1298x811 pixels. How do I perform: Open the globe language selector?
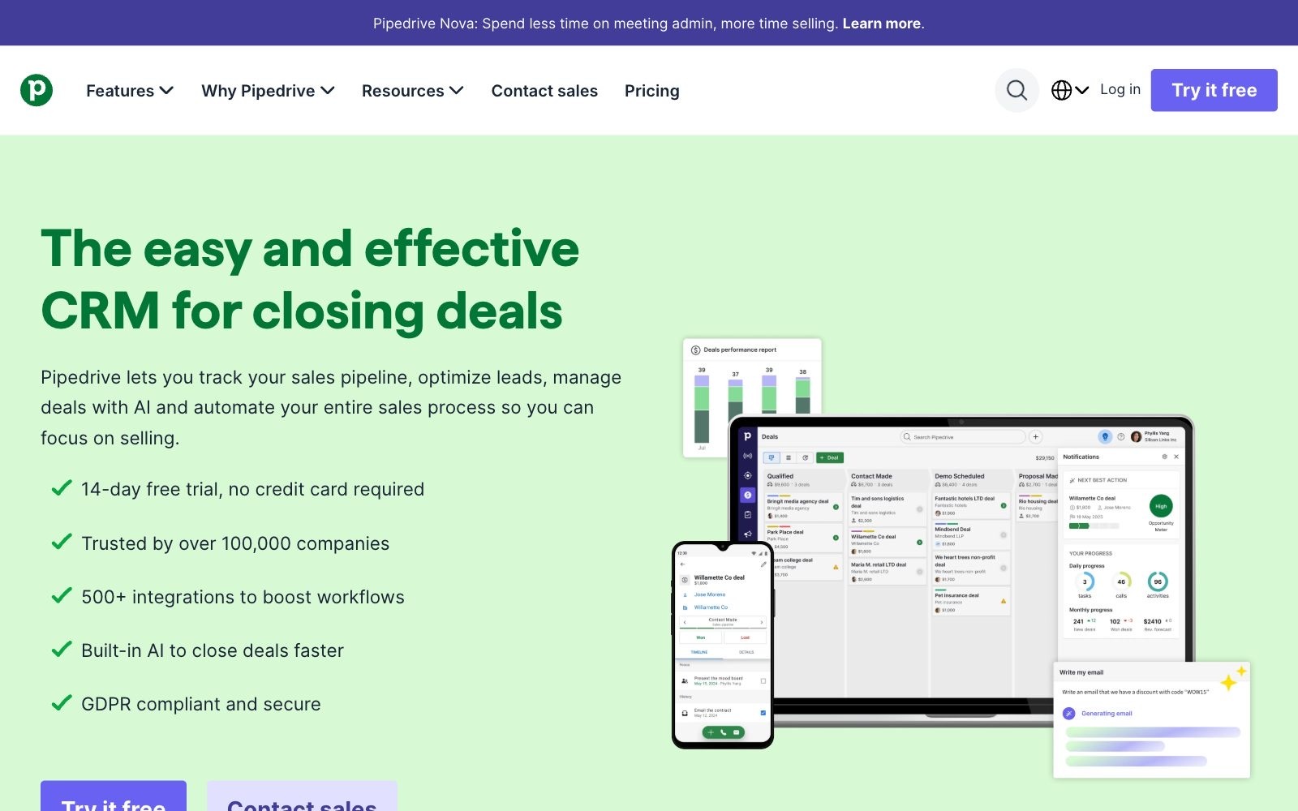(x=1069, y=90)
